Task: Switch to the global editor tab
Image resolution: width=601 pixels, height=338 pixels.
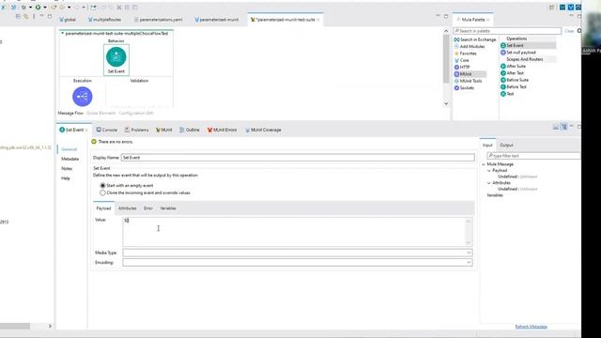Action: coord(68,20)
